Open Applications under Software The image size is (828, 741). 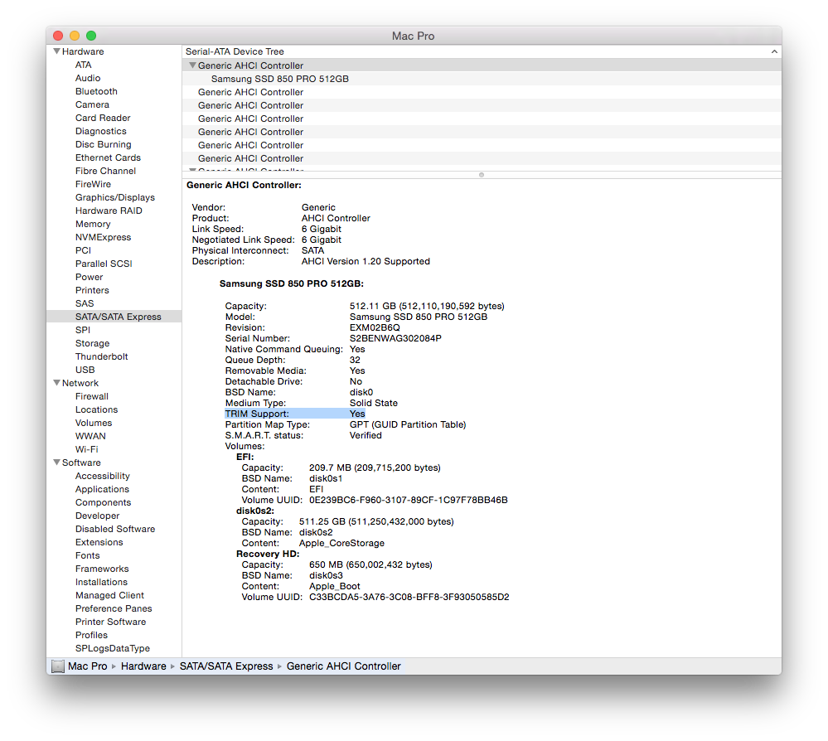102,489
